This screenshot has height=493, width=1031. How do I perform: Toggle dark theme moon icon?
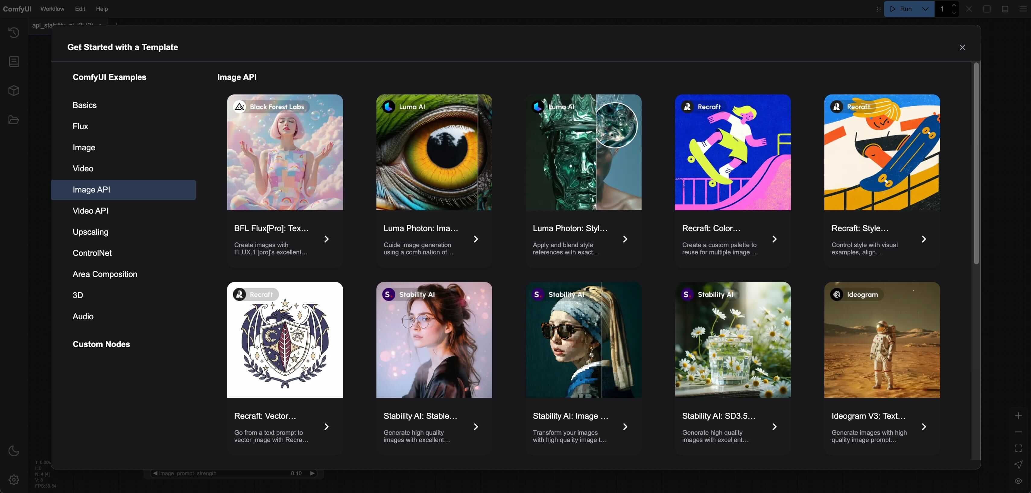(x=14, y=450)
